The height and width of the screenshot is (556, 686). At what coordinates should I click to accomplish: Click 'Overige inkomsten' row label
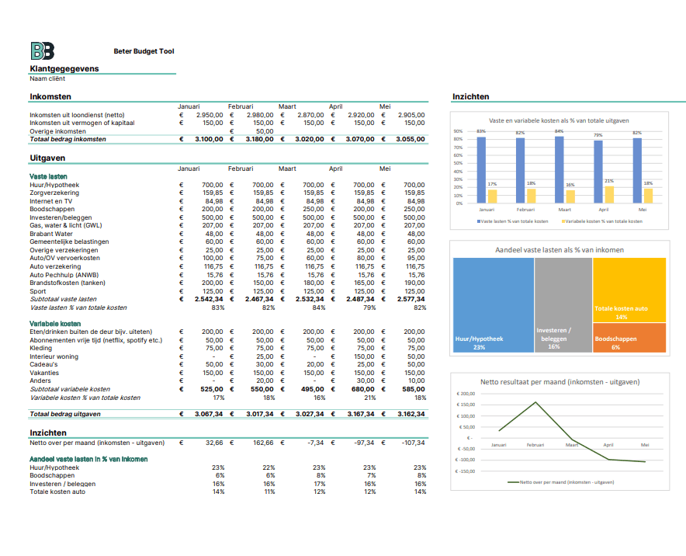click(x=57, y=131)
